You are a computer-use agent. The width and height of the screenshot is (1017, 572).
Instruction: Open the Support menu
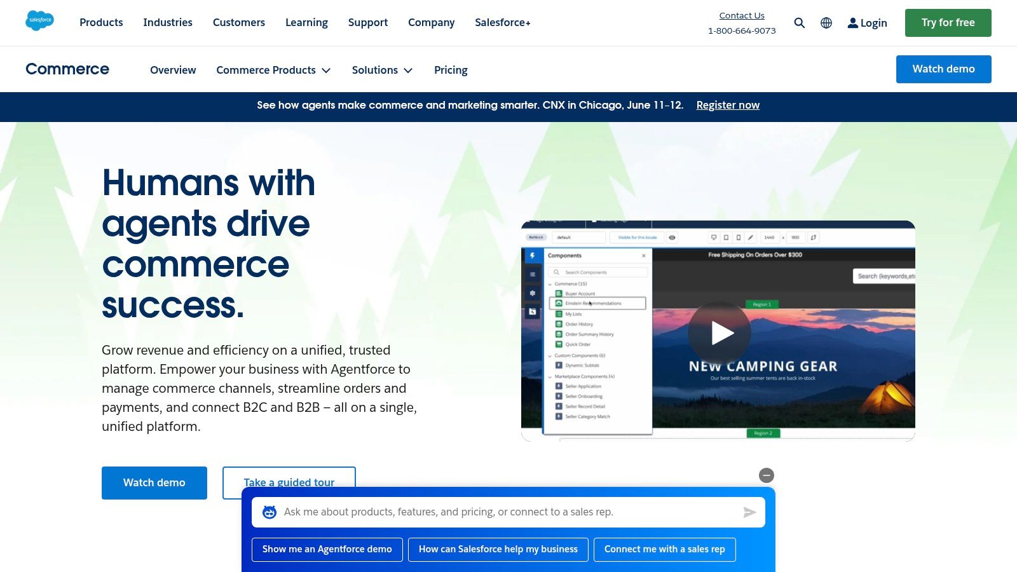click(368, 22)
